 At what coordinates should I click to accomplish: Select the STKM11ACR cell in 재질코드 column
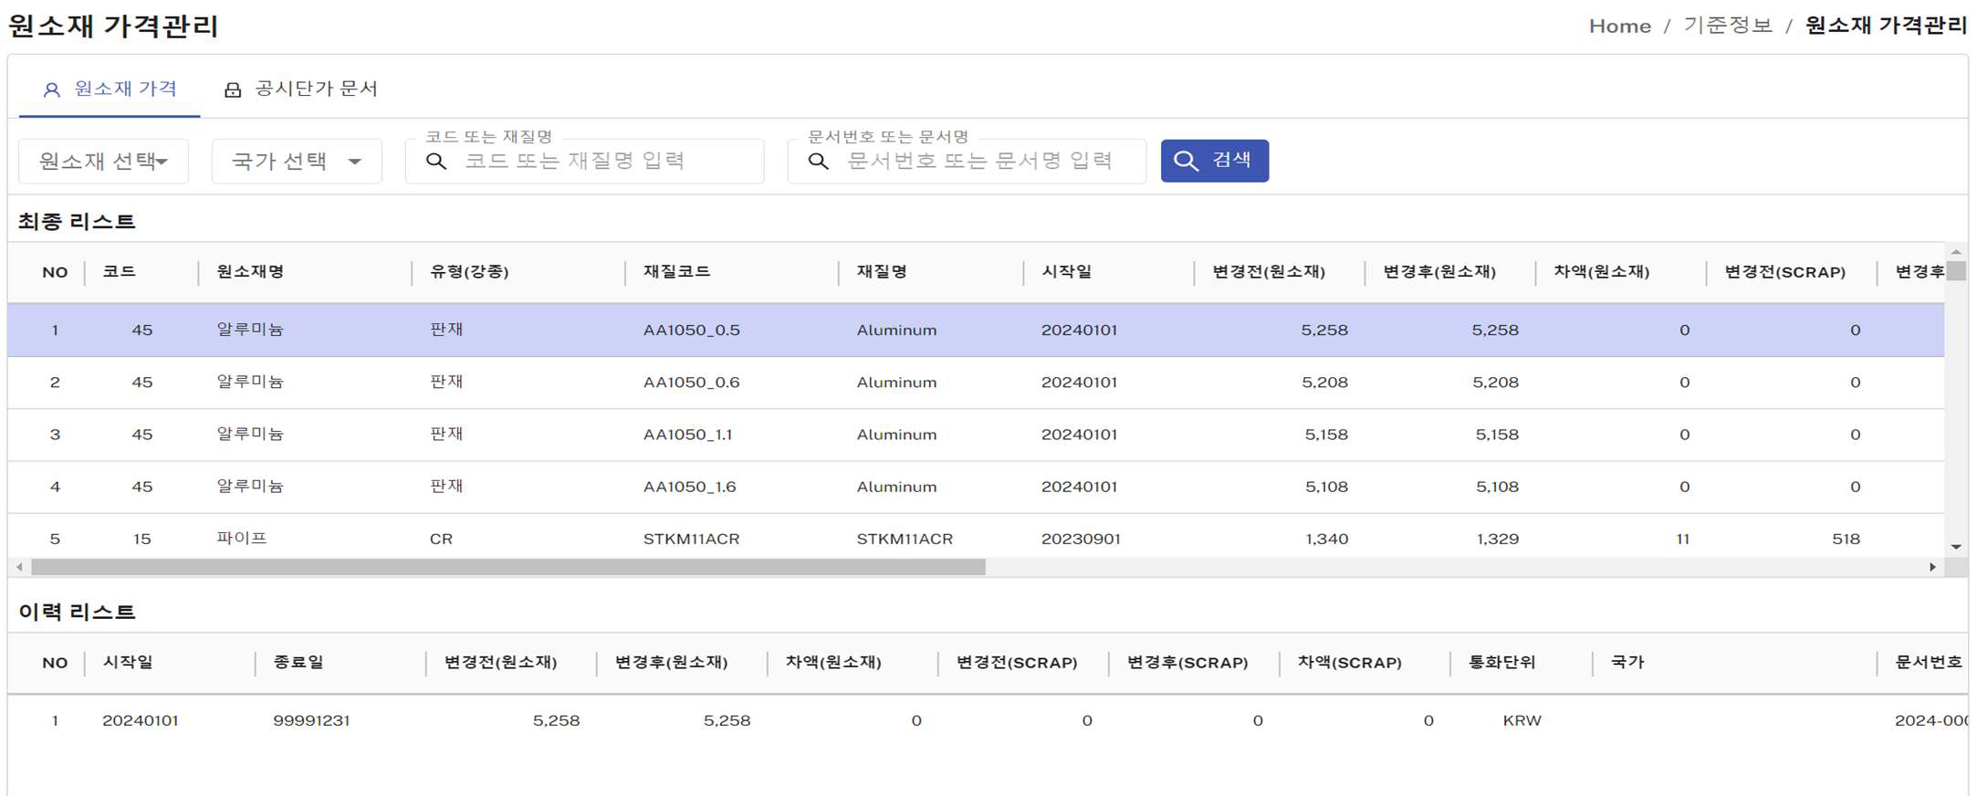point(691,540)
